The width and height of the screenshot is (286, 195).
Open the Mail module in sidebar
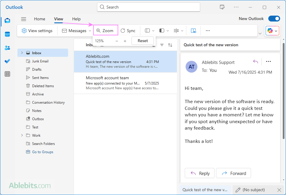click(7, 21)
